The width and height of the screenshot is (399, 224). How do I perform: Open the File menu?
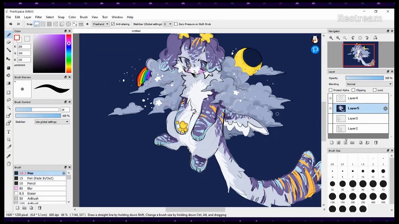(x=9, y=17)
